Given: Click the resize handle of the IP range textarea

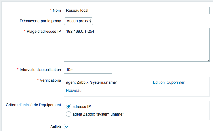Looking at the screenshot, I should pos(208,60).
